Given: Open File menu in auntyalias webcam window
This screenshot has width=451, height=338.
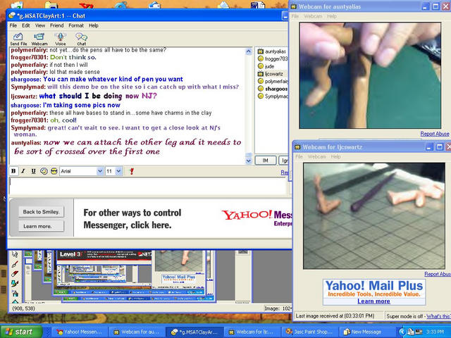Looking at the screenshot, I should coord(295,16).
